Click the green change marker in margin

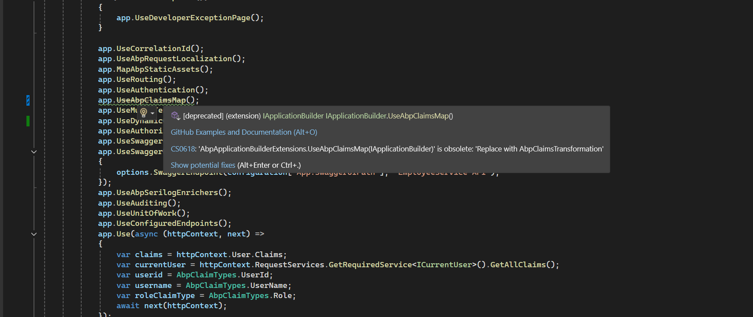click(28, 121)
